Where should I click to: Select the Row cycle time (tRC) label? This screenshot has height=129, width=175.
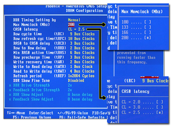(38, 34)
